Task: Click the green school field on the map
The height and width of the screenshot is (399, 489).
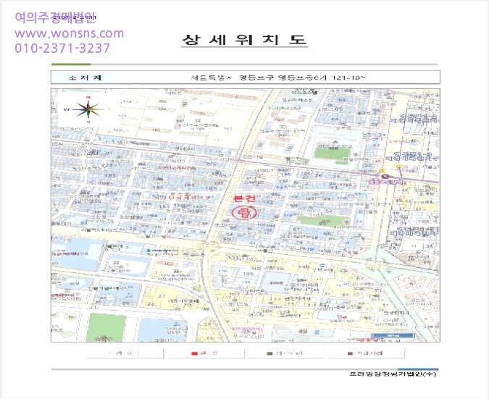Action: pyautogui.click(x=333, y=153)
